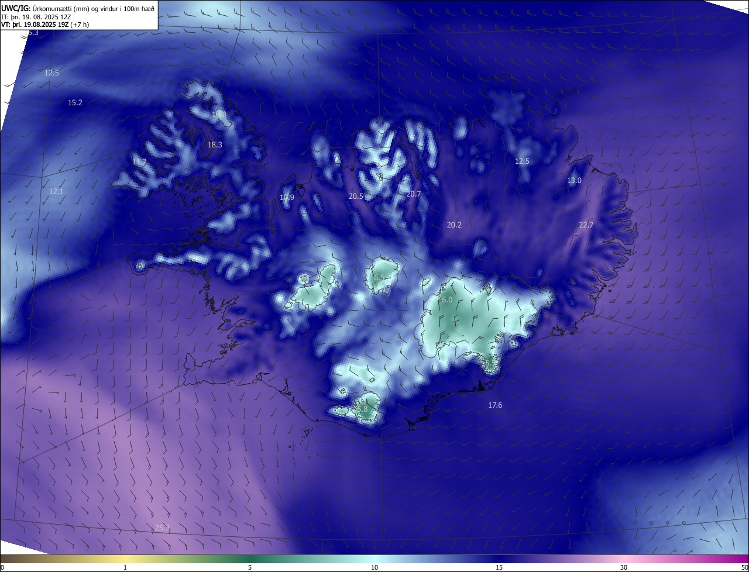Click the 18.3 value in the Westfjords
The width and height of the screenshot is (749, 572).
[x=215, y=145]
